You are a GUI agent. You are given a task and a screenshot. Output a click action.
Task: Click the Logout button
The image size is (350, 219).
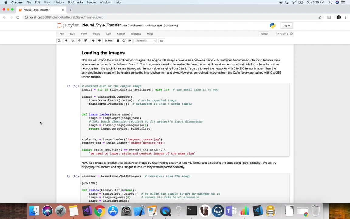(287, 26)
